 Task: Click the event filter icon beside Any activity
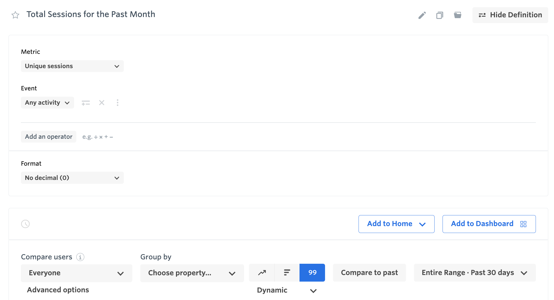coord(86,103)
